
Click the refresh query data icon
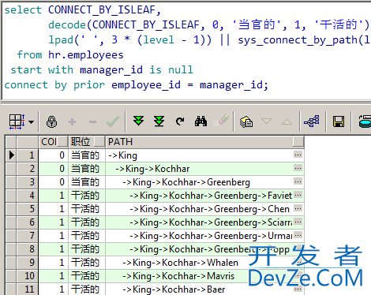[180, 121]
